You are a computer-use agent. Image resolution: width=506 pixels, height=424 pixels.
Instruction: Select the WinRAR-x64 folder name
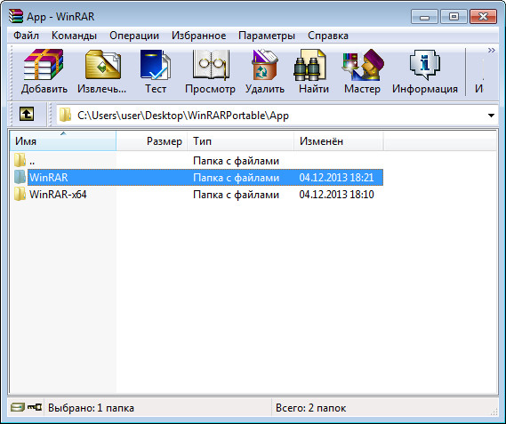click(58, 195)
